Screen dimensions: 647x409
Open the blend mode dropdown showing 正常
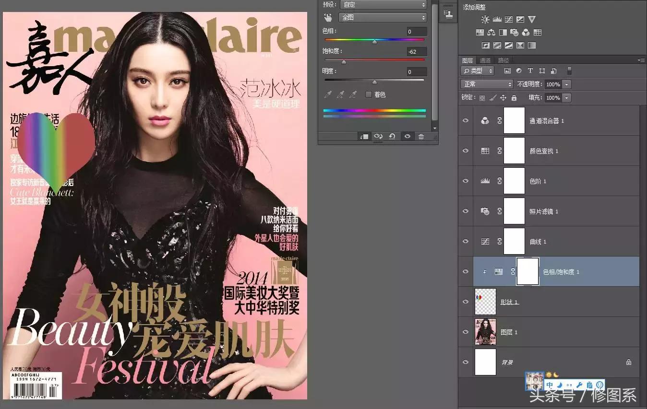coord(486,84)
